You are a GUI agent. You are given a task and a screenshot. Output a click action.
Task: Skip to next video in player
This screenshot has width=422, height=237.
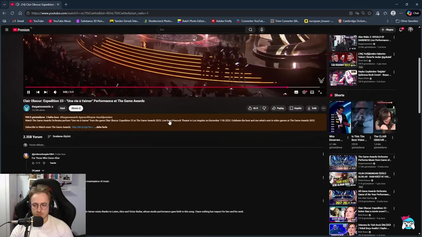coord(45,92)
